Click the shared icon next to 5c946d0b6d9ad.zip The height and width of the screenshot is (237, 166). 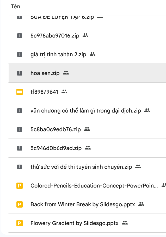[x=88, y=148]
